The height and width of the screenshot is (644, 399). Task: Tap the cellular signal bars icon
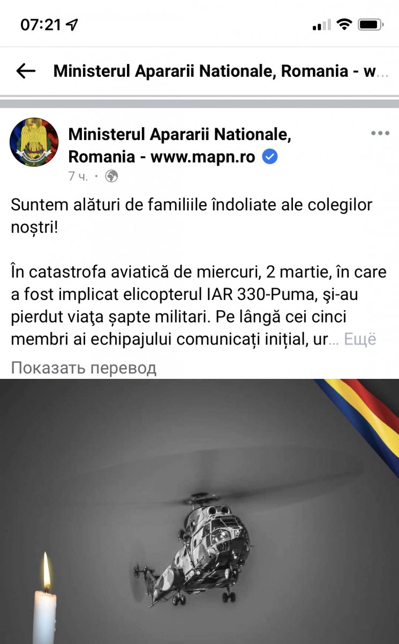(x=321, y=25)
